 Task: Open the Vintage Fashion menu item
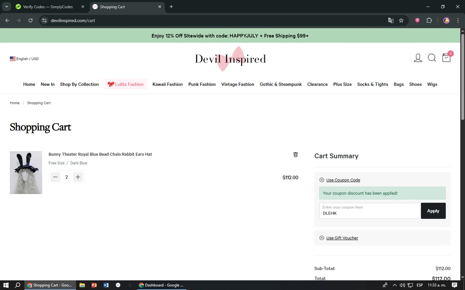point(237,84)
